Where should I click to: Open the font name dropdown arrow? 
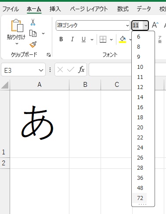tap(127, 25)
